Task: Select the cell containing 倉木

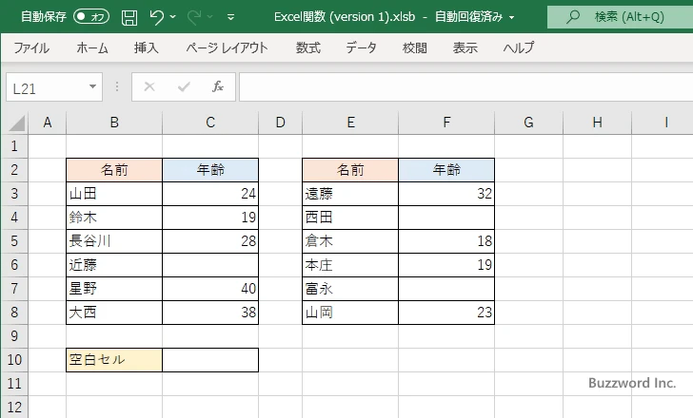Action: click(350, 241)
